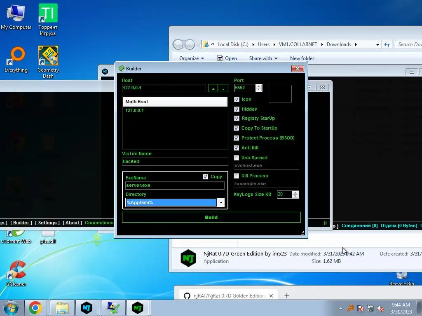Enable the Usb Spread checkbox
Image resolution: width=422 pixels, height=316 pixels.
(236, 158)
